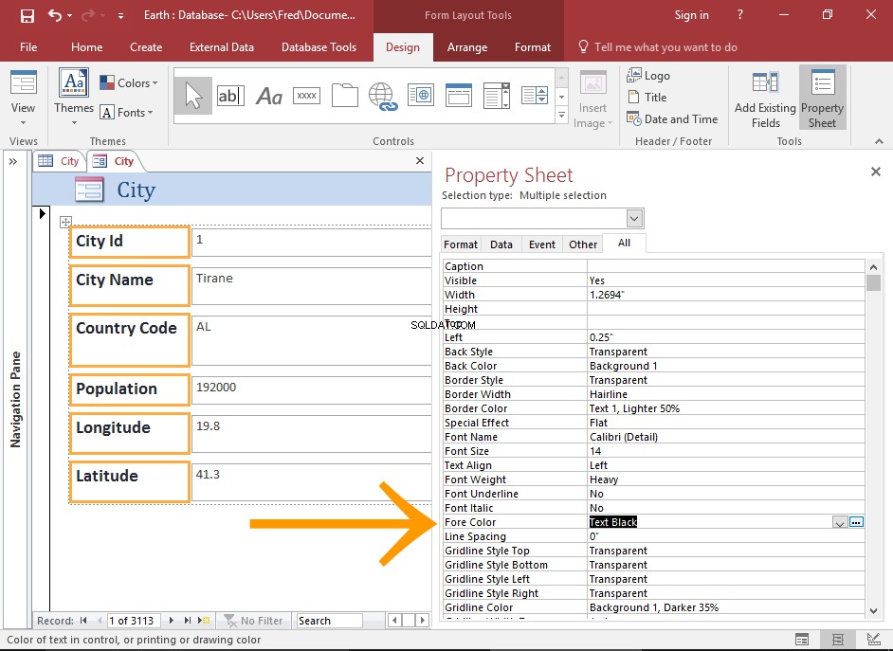
Task: Pick the Hyperlink control icon
Action: coord(383,96)
